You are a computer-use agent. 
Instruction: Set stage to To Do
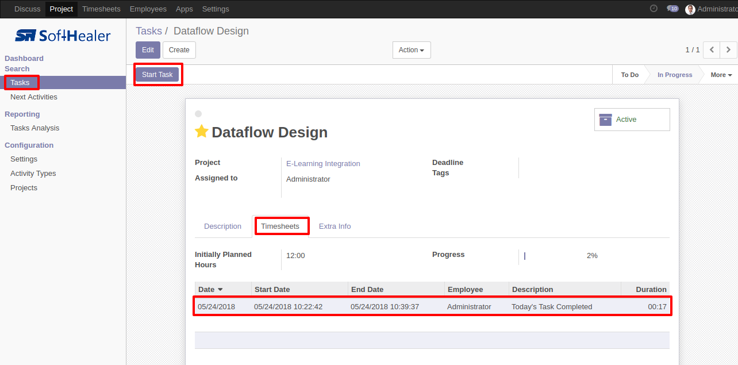[630, 75]
